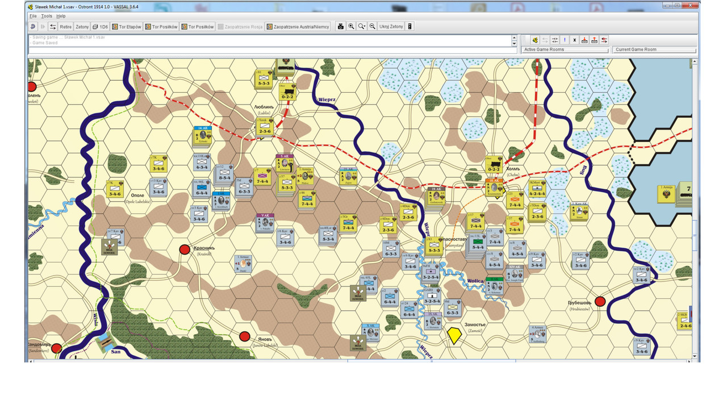Click the red up-arrow tray icon
Screen dimensions: 727x408
[x=594, y=40]
